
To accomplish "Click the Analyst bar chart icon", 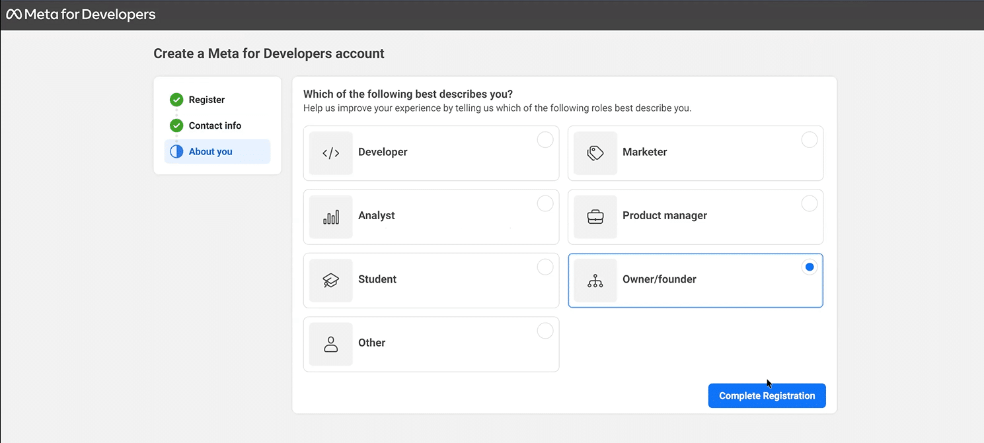I will 331,217.
